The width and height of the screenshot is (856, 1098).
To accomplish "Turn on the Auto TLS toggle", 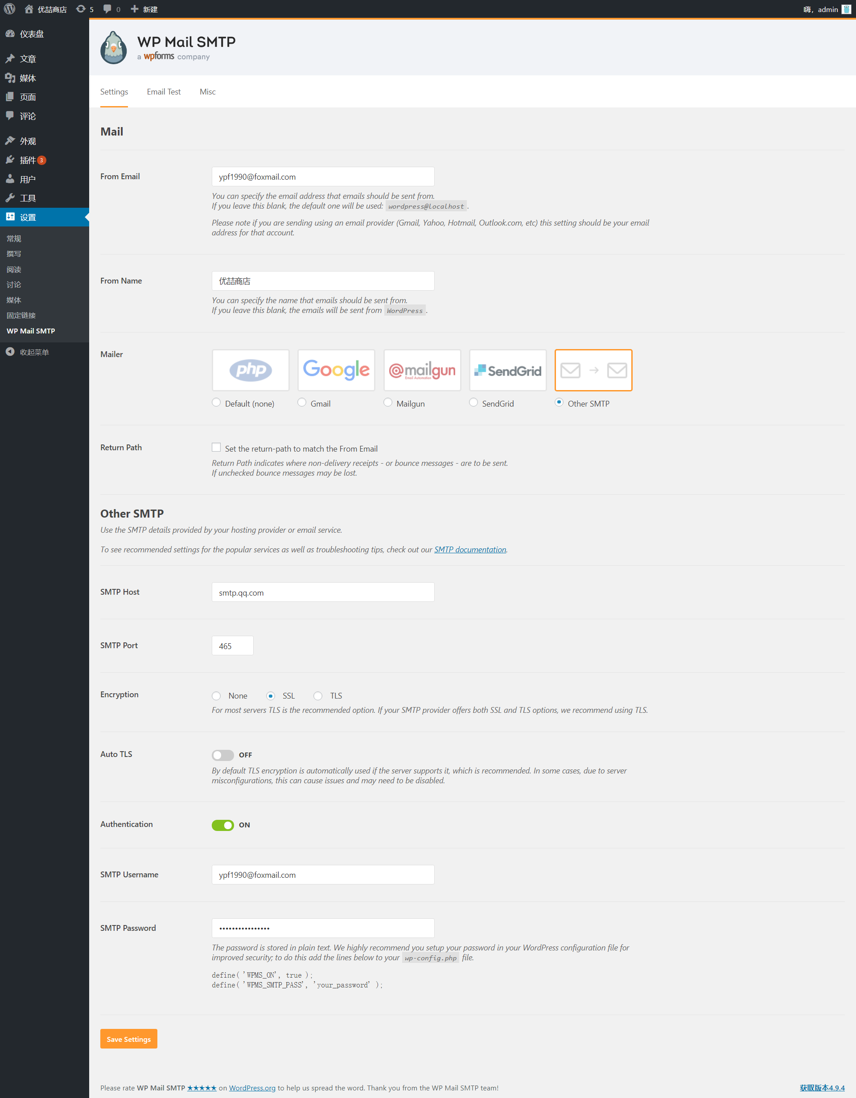I will point(222,755).
